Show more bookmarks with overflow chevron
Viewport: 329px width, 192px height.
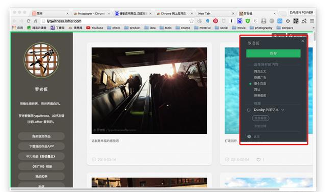[x=314, y=28]
